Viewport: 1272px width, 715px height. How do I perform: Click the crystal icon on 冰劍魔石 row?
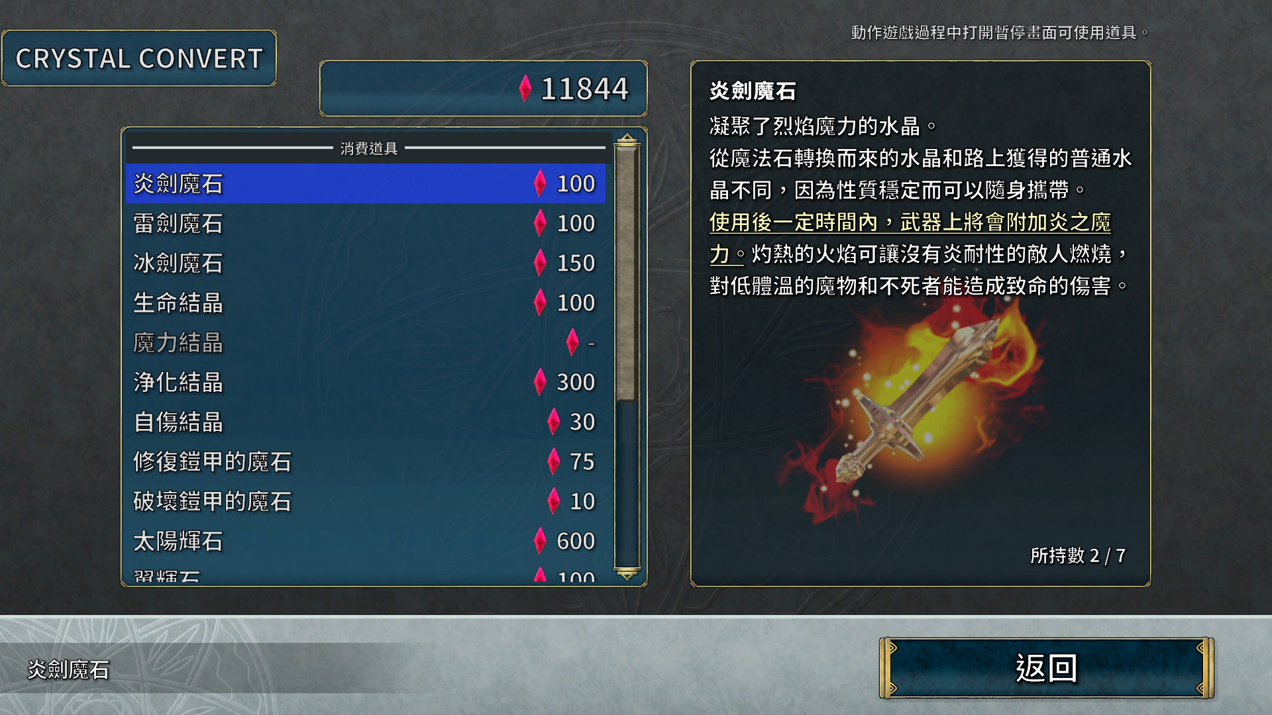point(540,263)
